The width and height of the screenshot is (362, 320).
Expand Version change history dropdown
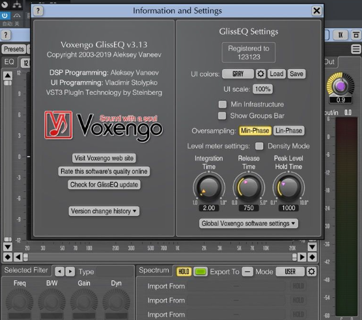[x=104, y=211]
